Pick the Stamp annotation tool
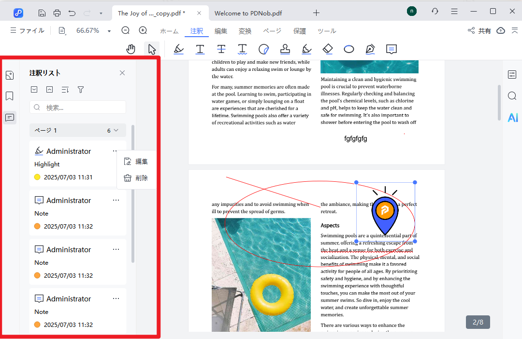522x339 pixels. [x=285, y=49]
